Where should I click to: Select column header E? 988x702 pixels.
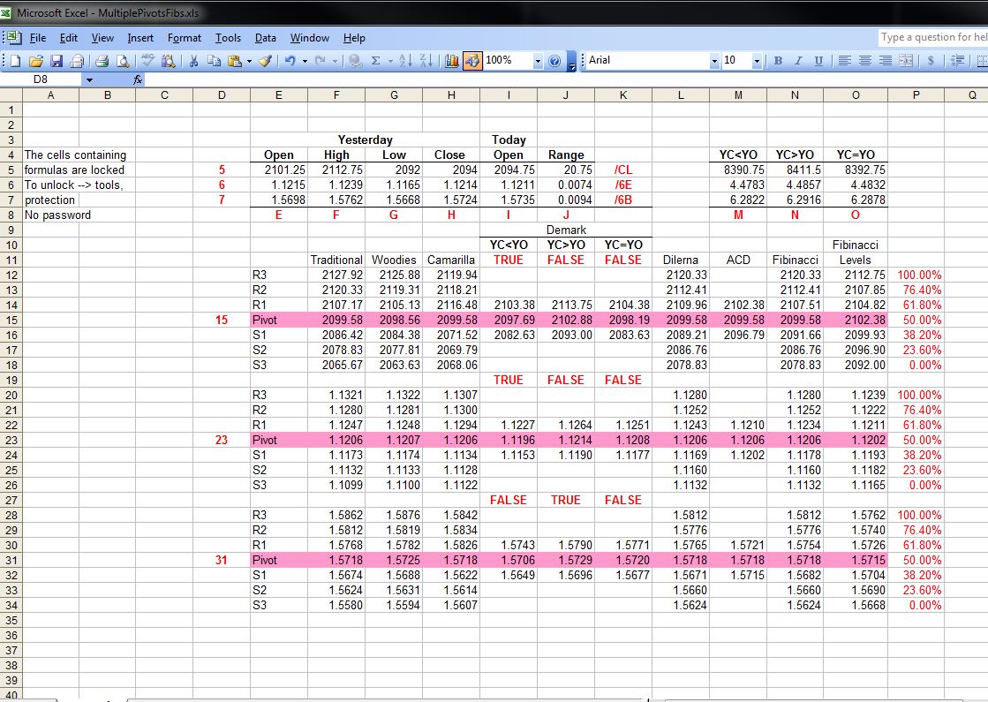278,95
